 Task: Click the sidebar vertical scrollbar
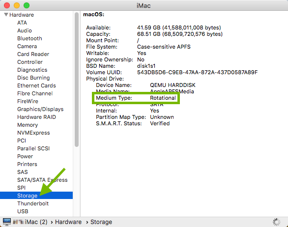coord(77,80)
